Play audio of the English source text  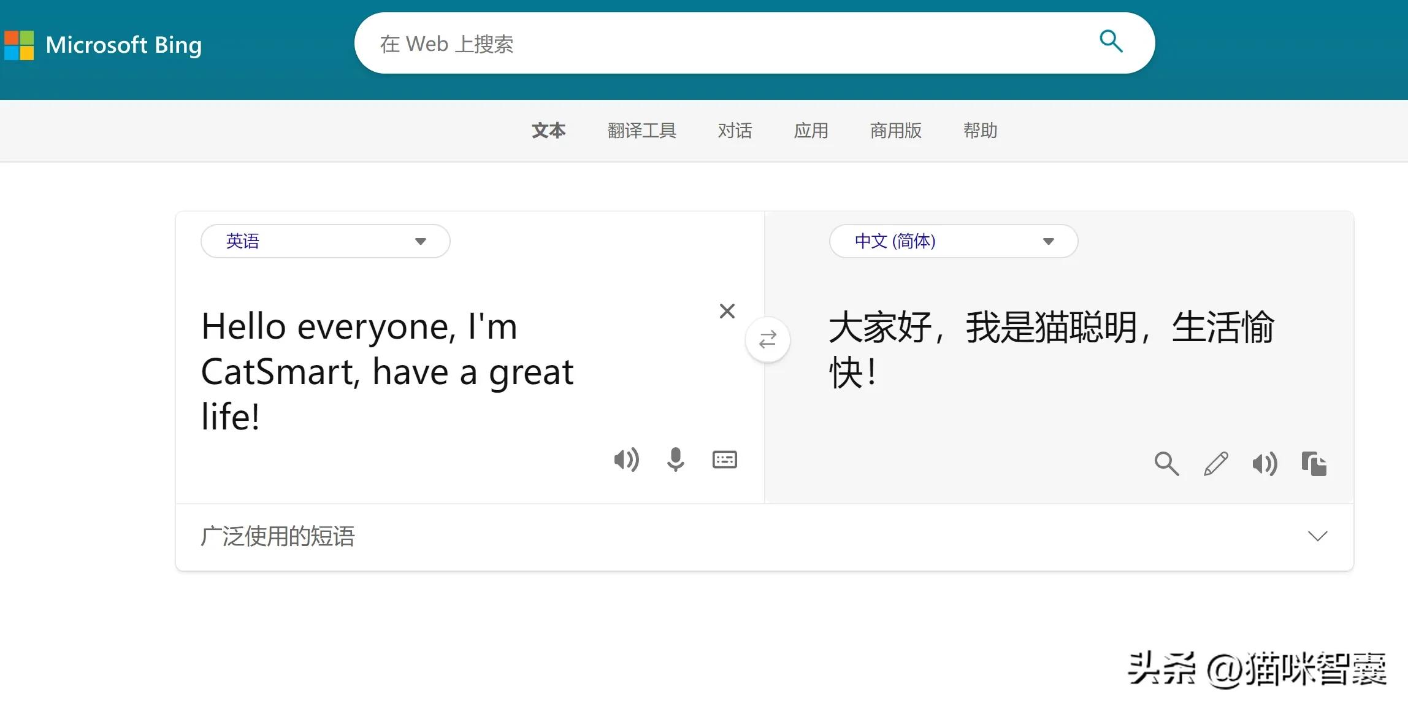pos(626,460)
